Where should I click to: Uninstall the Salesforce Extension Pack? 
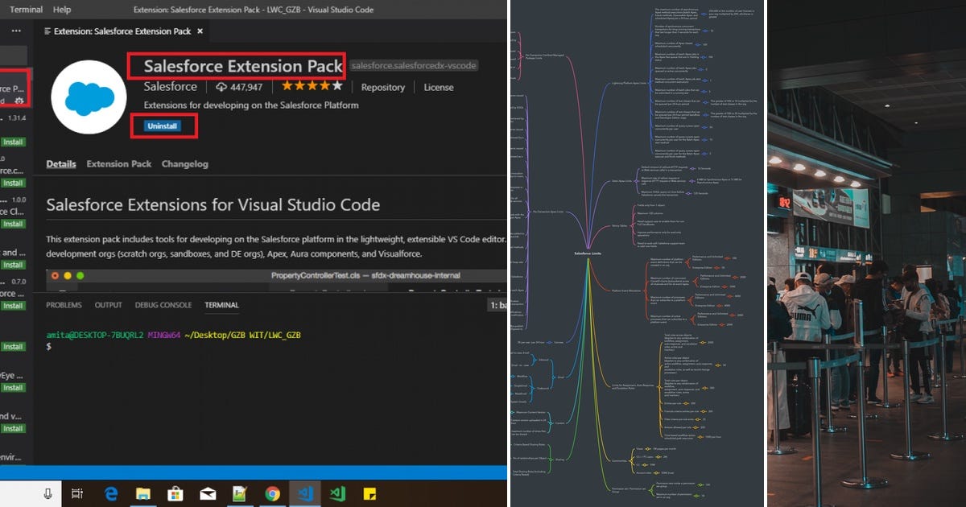click(163, 126)
